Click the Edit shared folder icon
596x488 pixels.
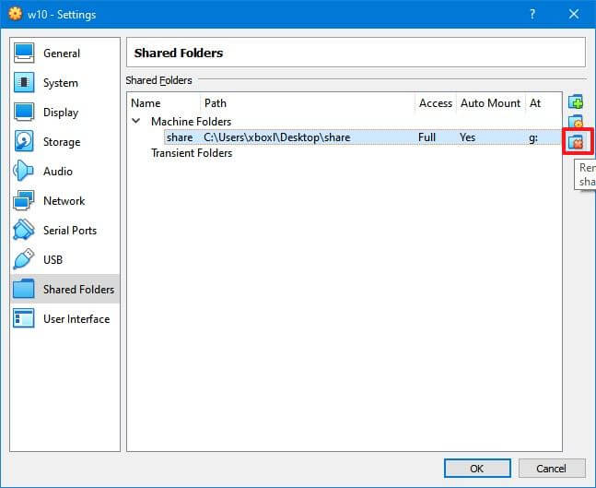point(576,122)
